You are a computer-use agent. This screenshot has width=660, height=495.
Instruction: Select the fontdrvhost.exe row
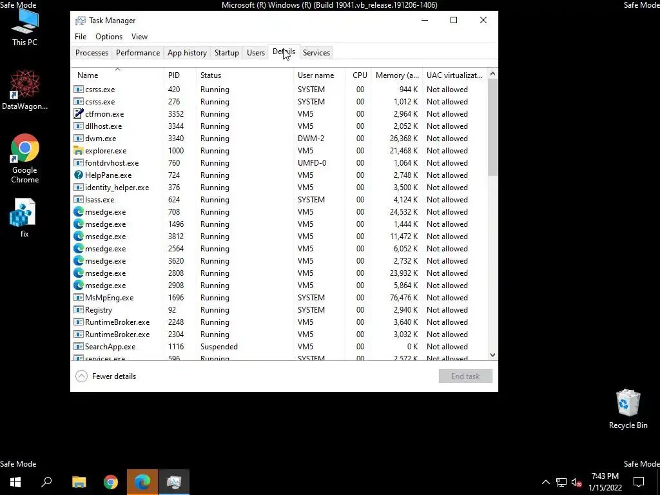pos(280,163)
